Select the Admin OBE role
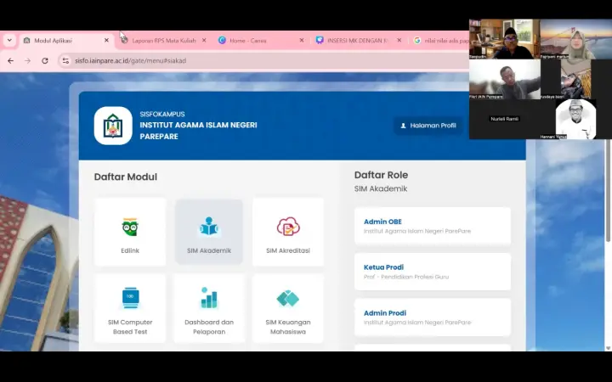Screen dimensions: 612x382 432,226
